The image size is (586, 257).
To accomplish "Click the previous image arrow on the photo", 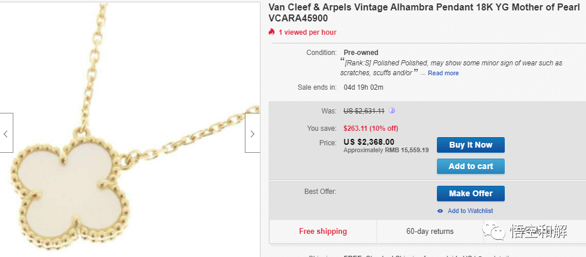I will (x=6, y=133).
